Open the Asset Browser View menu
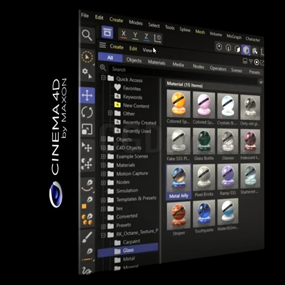 [x=147, y=50]
